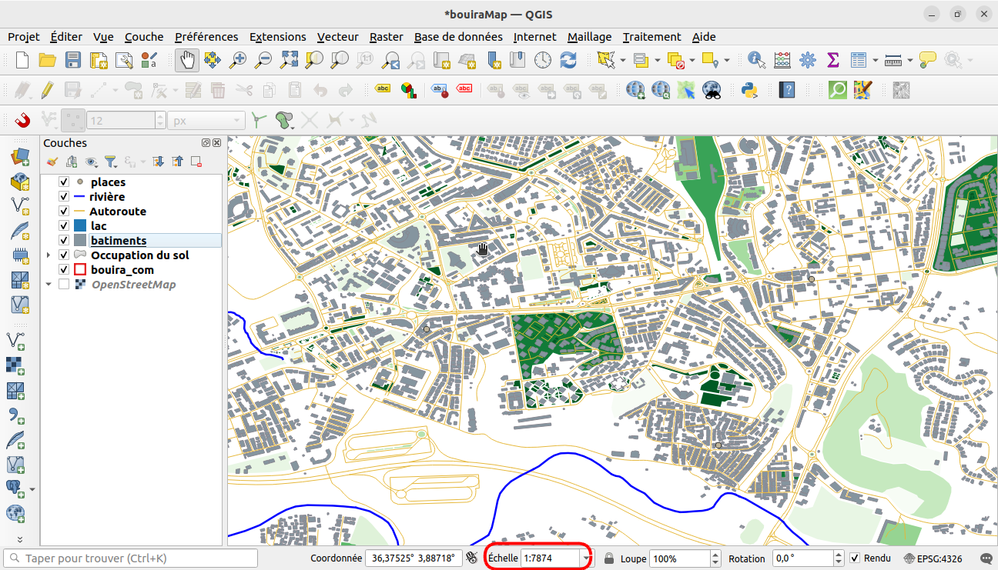The image size is (998, 570).
Task: Uncheck the rivière layer visibility
Action: click(x=64, y=197)
